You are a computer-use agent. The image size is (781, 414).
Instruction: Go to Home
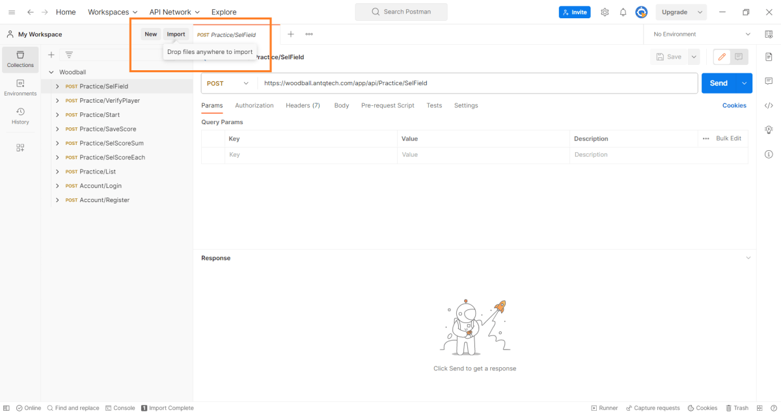point(66,12)
